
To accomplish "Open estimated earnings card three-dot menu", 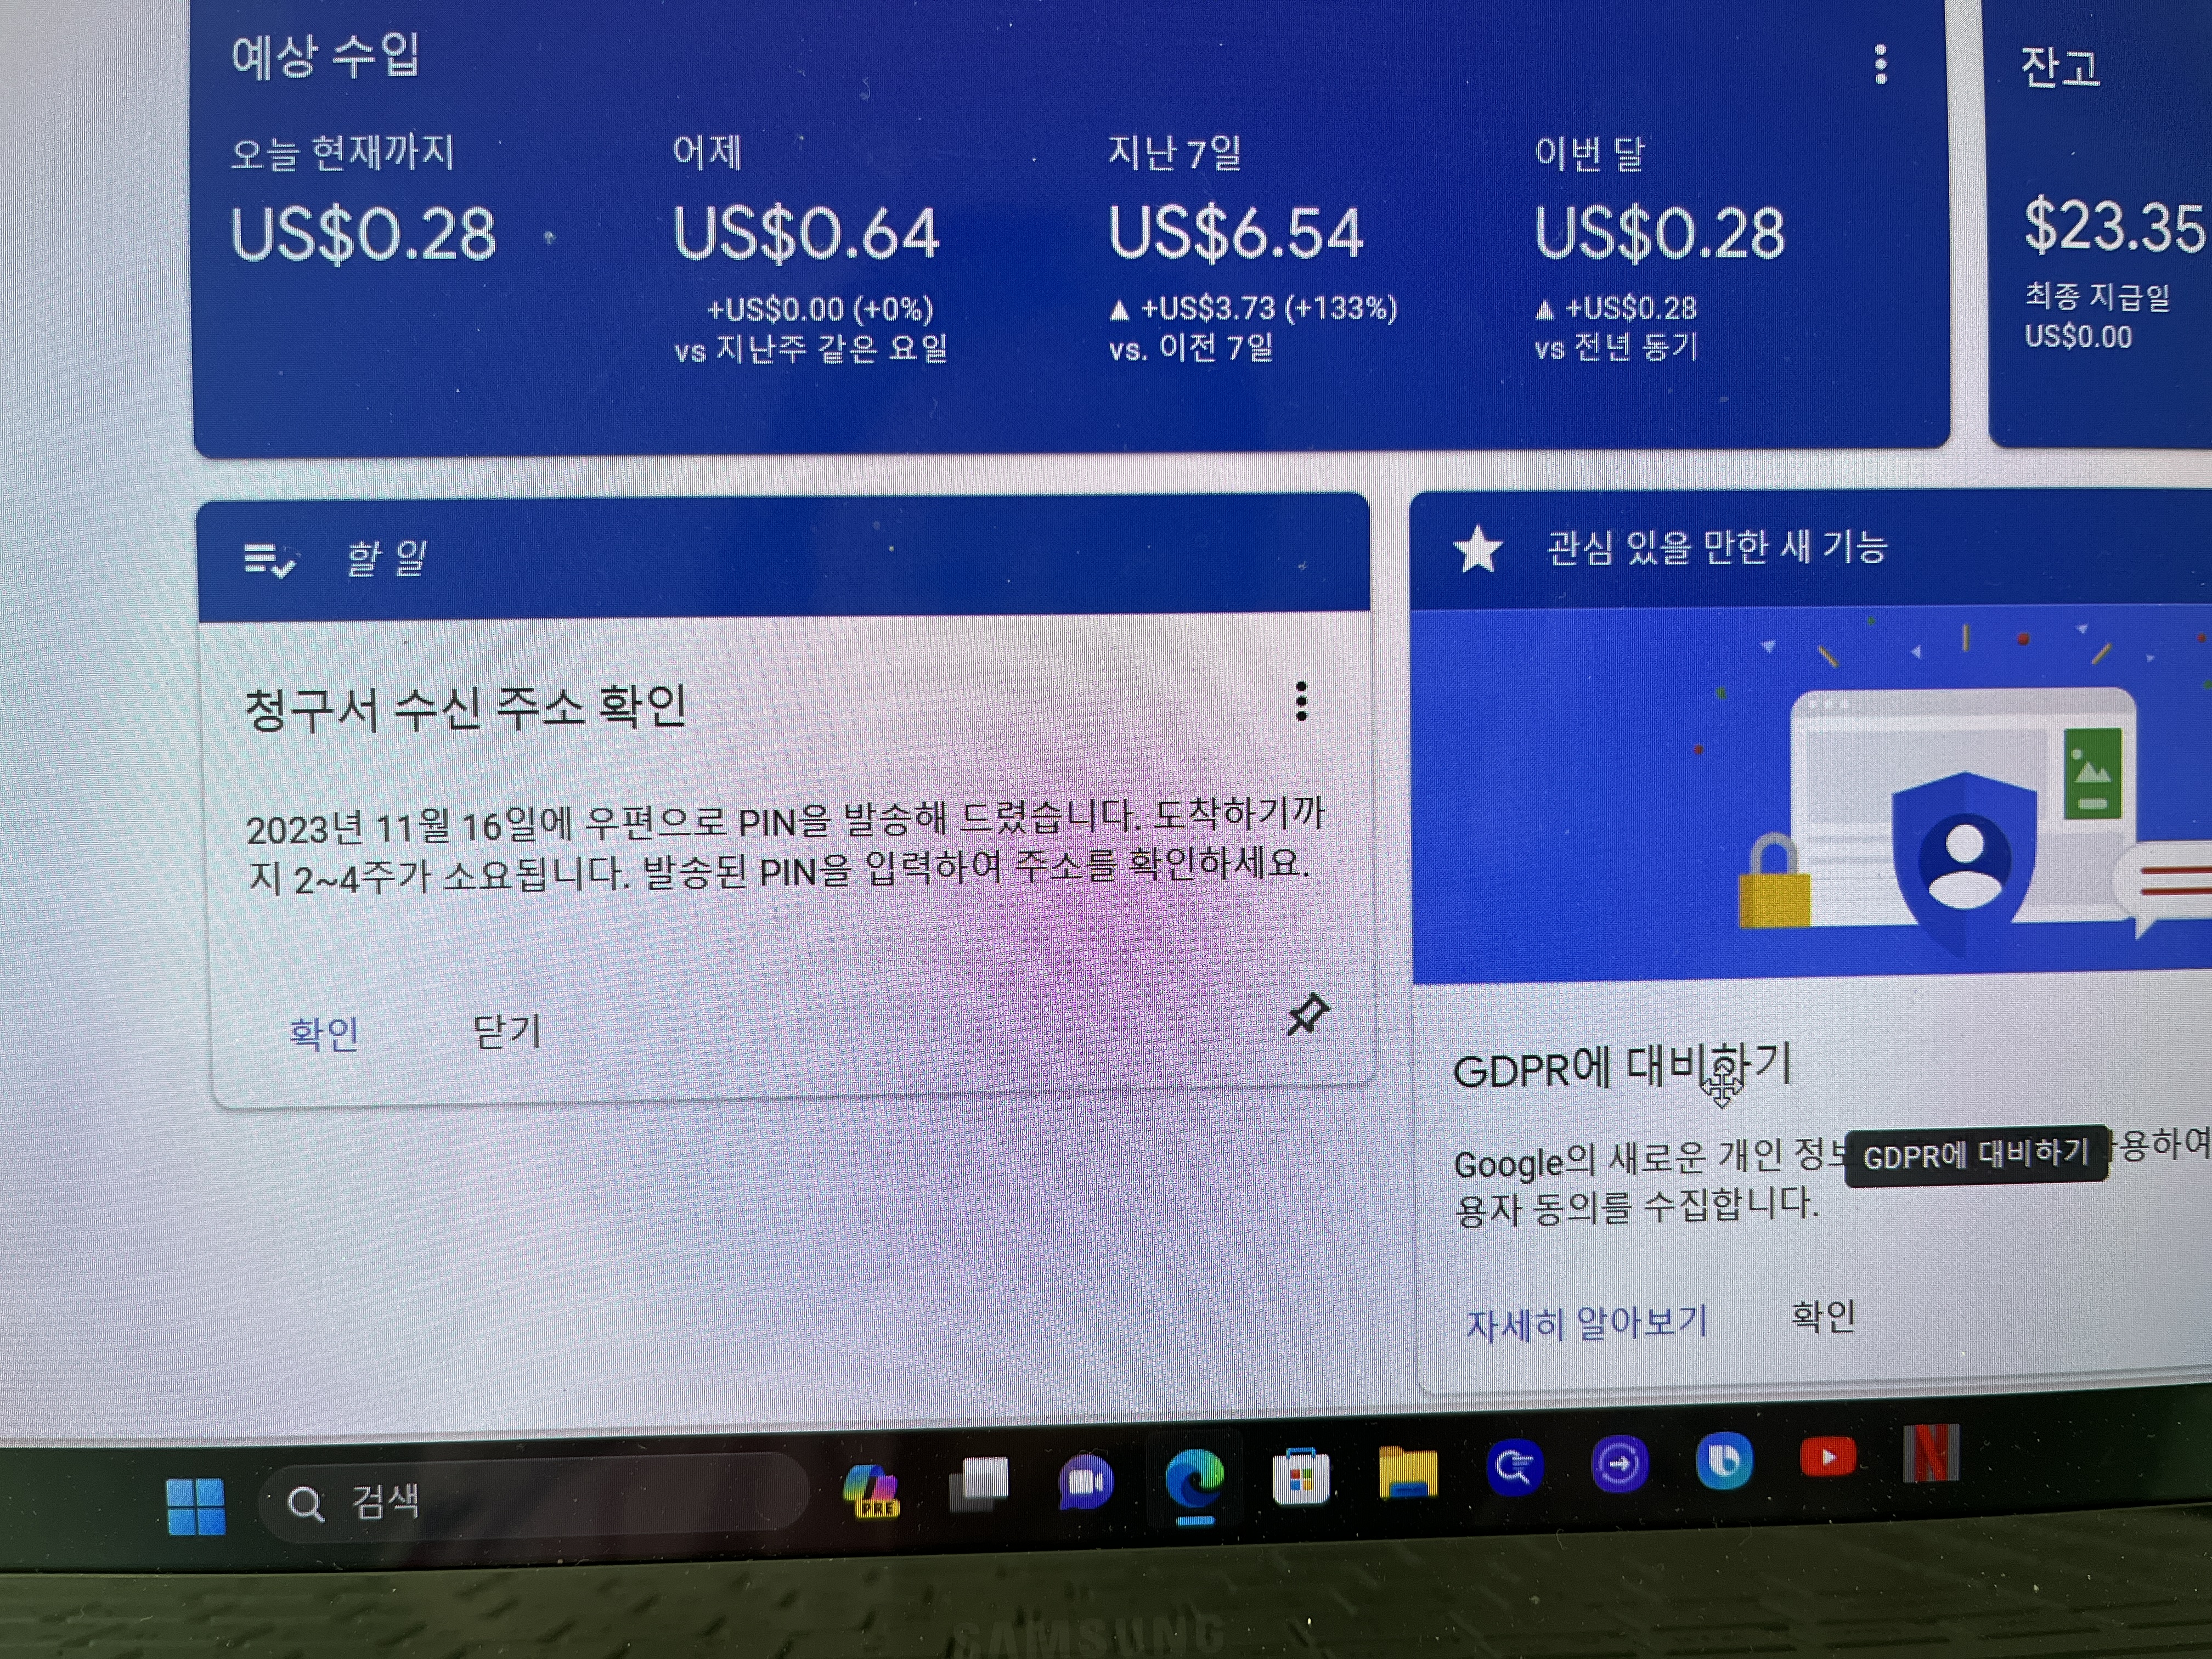I will pyautogui.click(x=1880, y=65).
